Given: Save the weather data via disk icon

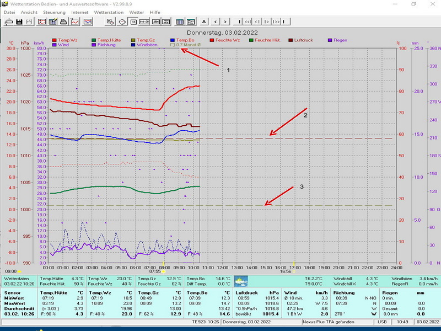Looking at the screenshot, I should point(18,22).
